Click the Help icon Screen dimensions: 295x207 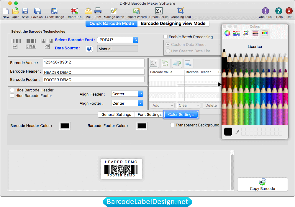pos(279,11)
